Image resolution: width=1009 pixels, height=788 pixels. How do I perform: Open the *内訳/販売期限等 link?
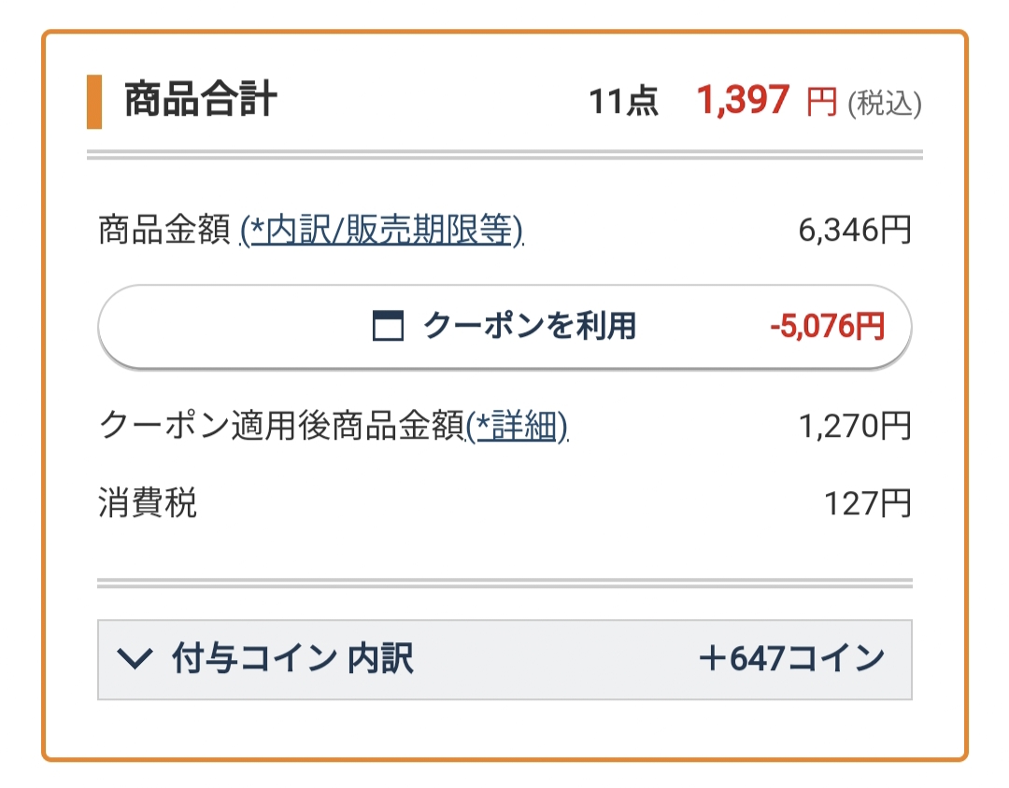(381, 230)
